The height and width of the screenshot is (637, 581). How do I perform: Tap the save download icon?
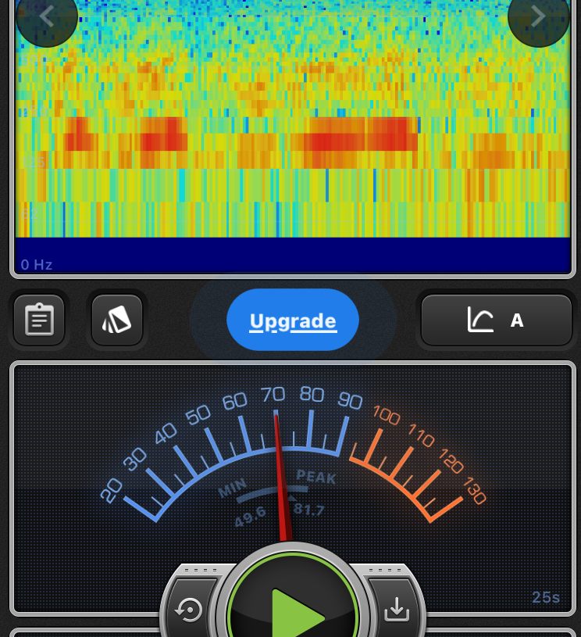coord(397,609)
